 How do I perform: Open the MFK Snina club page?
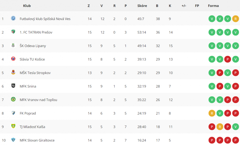[x=28, y=86]
